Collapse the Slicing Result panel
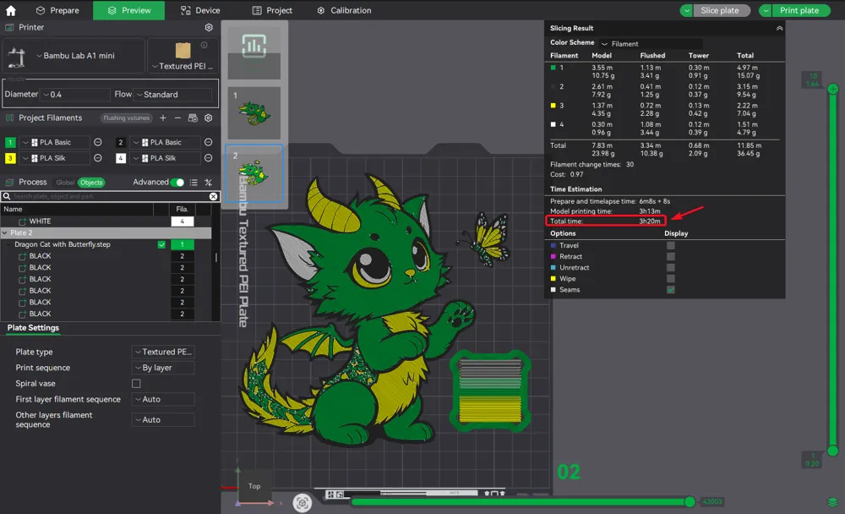 coord(779,28)
